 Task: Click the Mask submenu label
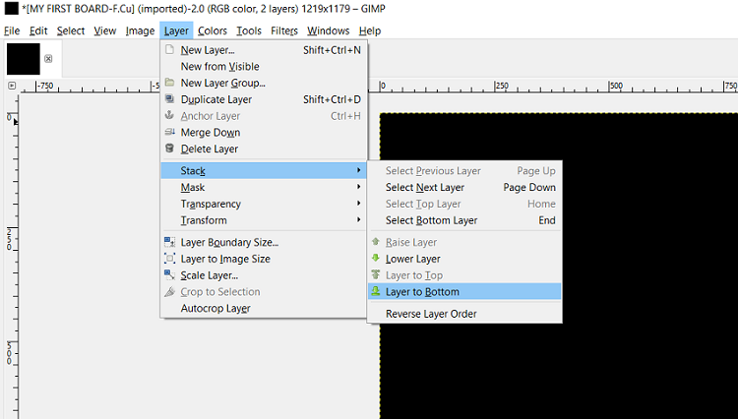coord(193,187)
